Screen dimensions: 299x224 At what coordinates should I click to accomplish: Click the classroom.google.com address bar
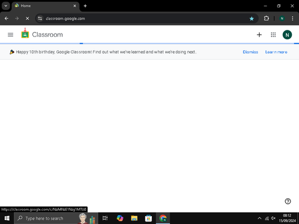point(147,19)
